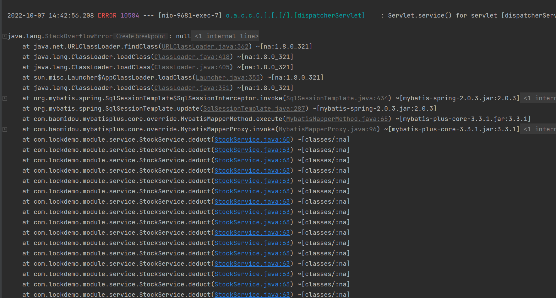Screen dimensions: 556x298
Task: Expand fold beside MybatisMapperProxy.invoke line
Action: (x=5, y=129)
